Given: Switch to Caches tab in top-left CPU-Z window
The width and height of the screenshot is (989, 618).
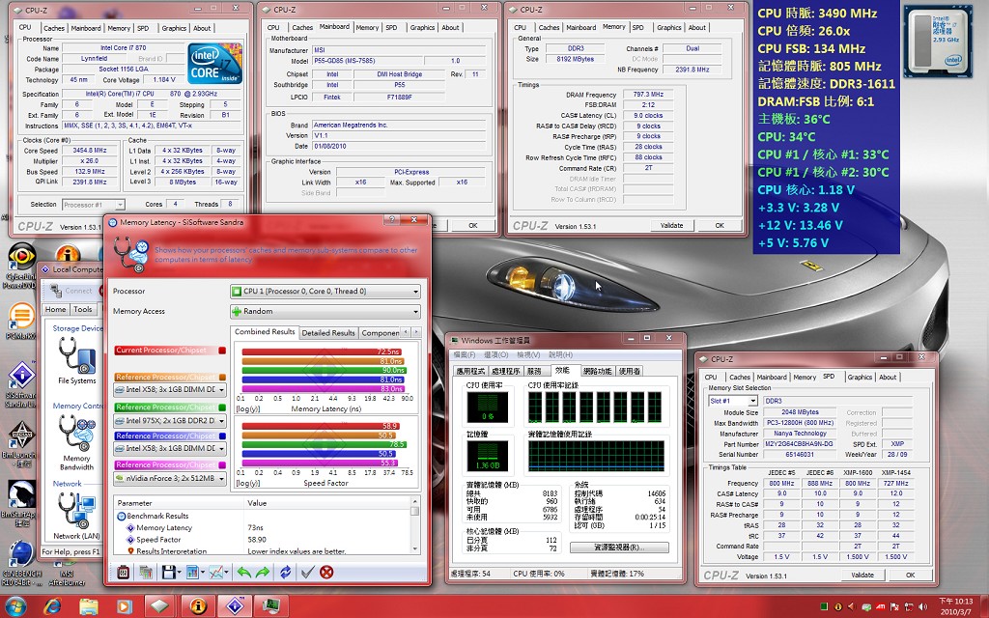Looking at the screenshot, I should 54,28.
